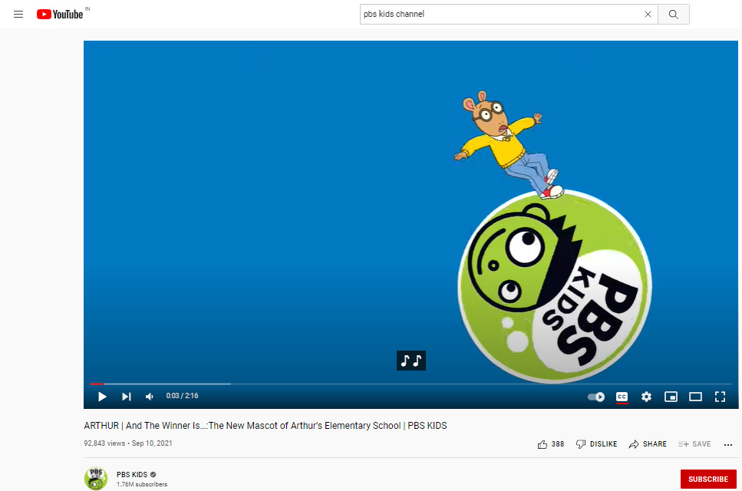This screenshot has width=742, height=491.
Task: Skip to the next video
Action: pyautogui.click(x=127, y=397)
